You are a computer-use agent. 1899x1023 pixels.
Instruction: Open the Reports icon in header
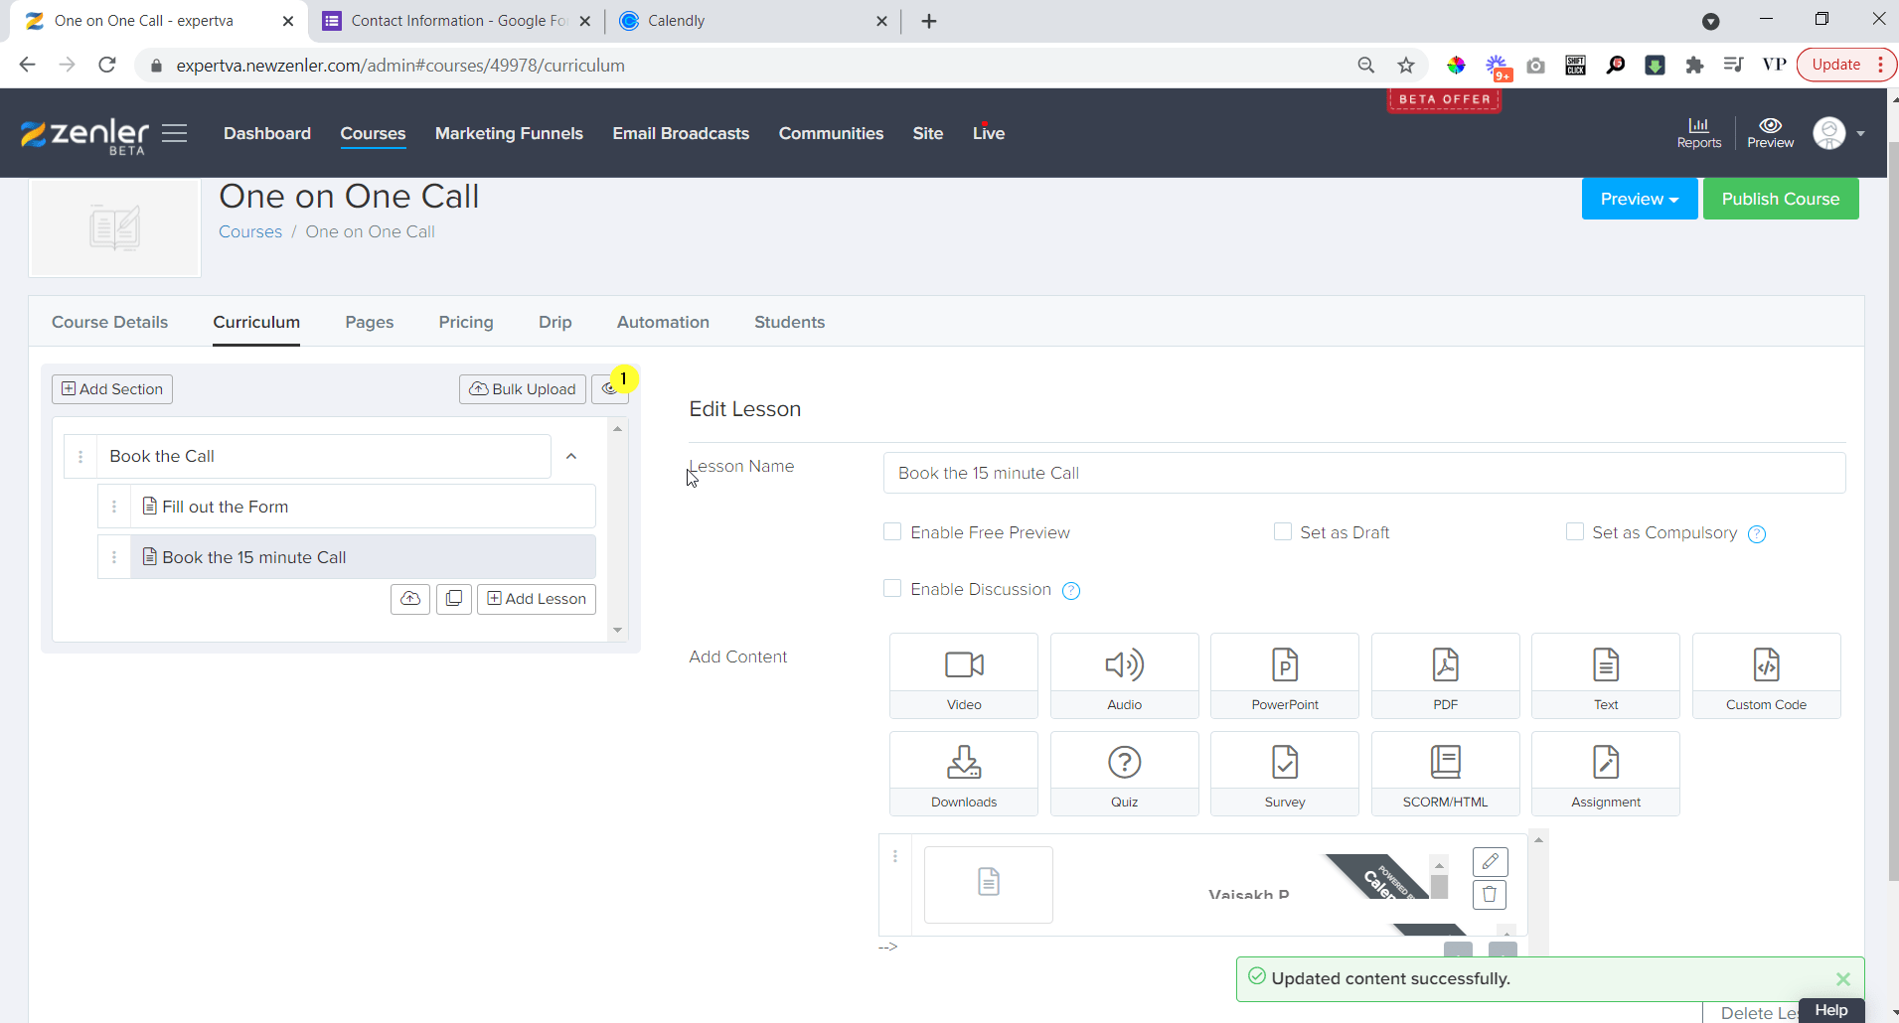pos(1698,132)
